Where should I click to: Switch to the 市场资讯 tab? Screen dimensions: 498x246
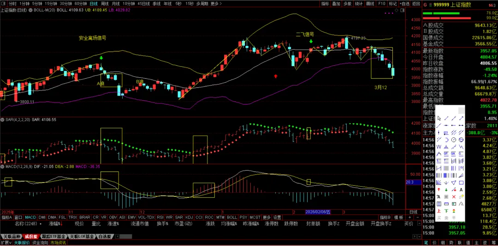click(58, 243)
